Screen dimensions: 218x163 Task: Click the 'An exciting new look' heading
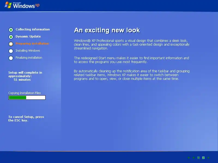tap(107, 30)
